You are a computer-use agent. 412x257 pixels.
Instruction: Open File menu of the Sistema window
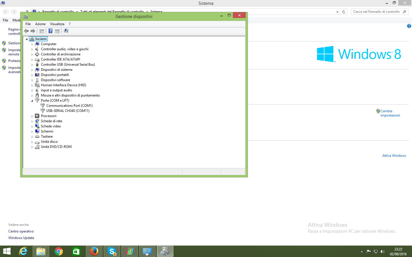[x=5, y=20]
